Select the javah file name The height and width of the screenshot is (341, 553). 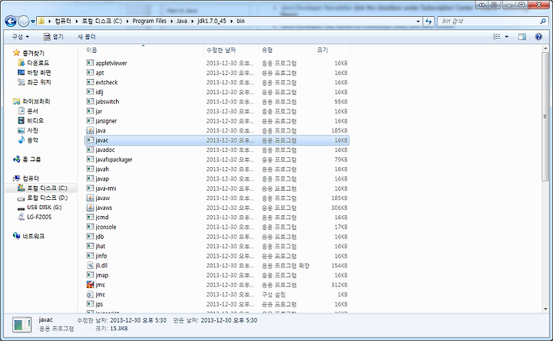point(102,169)
